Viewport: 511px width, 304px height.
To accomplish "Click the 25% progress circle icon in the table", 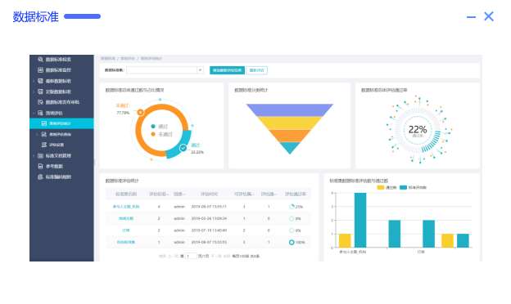I will [292, 207].
